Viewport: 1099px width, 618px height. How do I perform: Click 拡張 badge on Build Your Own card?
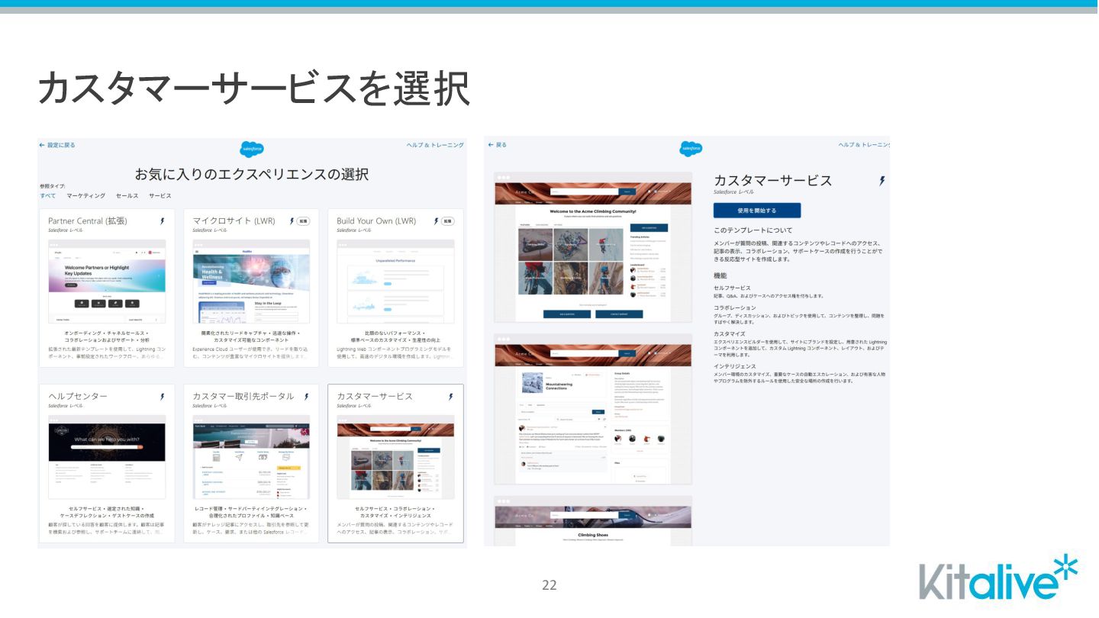448,221
